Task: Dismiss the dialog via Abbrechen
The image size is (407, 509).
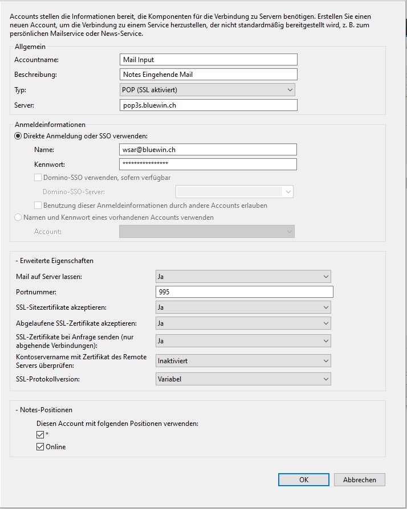Action: coord(360,479)
